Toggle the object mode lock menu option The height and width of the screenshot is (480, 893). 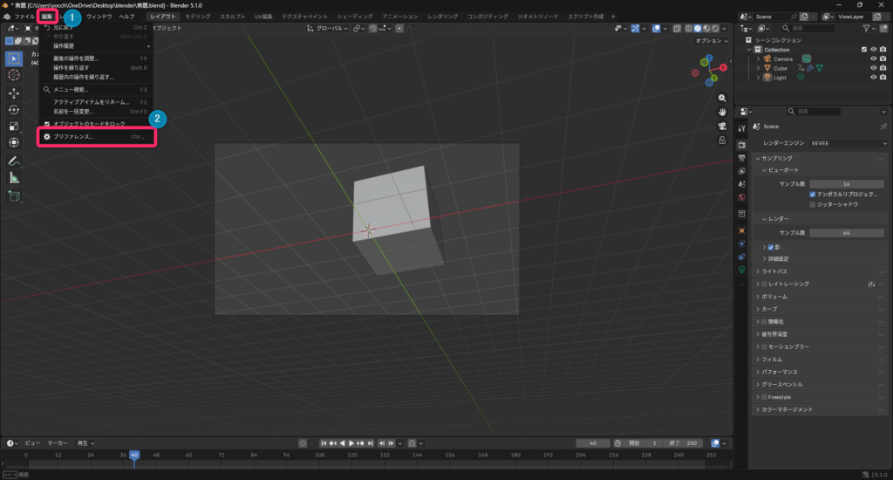coord(47,124)
